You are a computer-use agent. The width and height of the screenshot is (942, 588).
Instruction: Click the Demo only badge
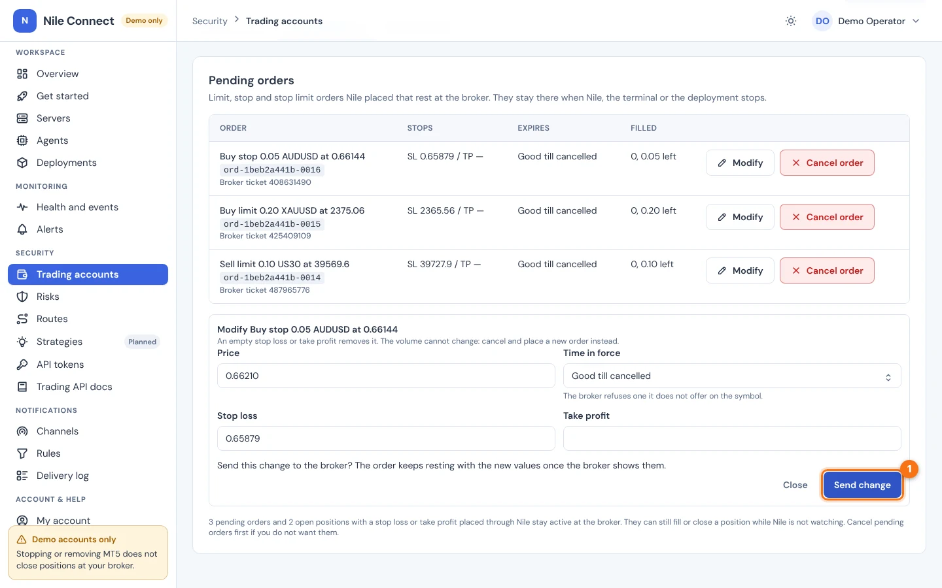coord(144,21)
